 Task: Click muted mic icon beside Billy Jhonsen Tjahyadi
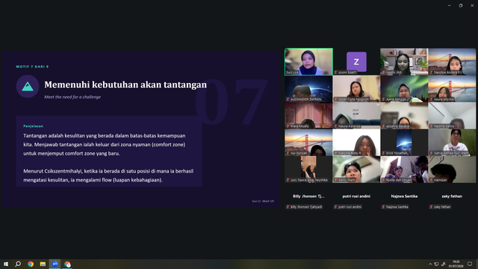[x=288, y=207]
